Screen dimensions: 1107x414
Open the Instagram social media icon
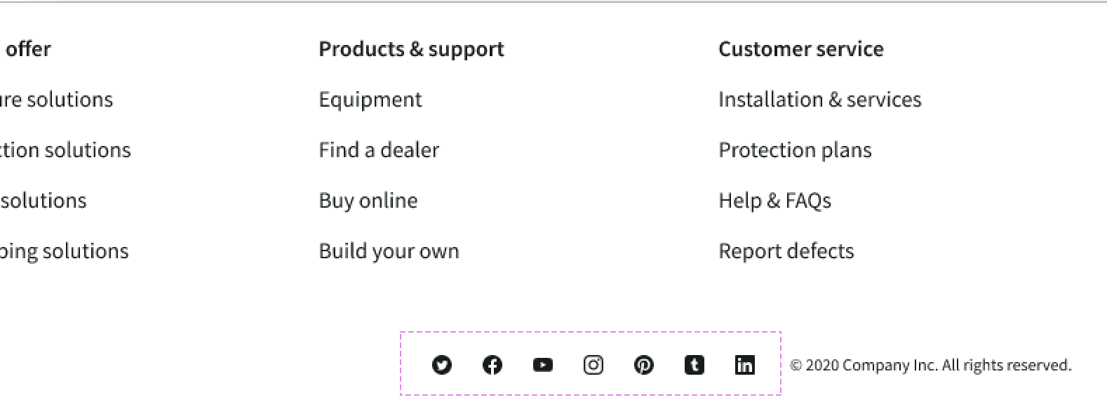pyautogui.click(x=593, y=365)
